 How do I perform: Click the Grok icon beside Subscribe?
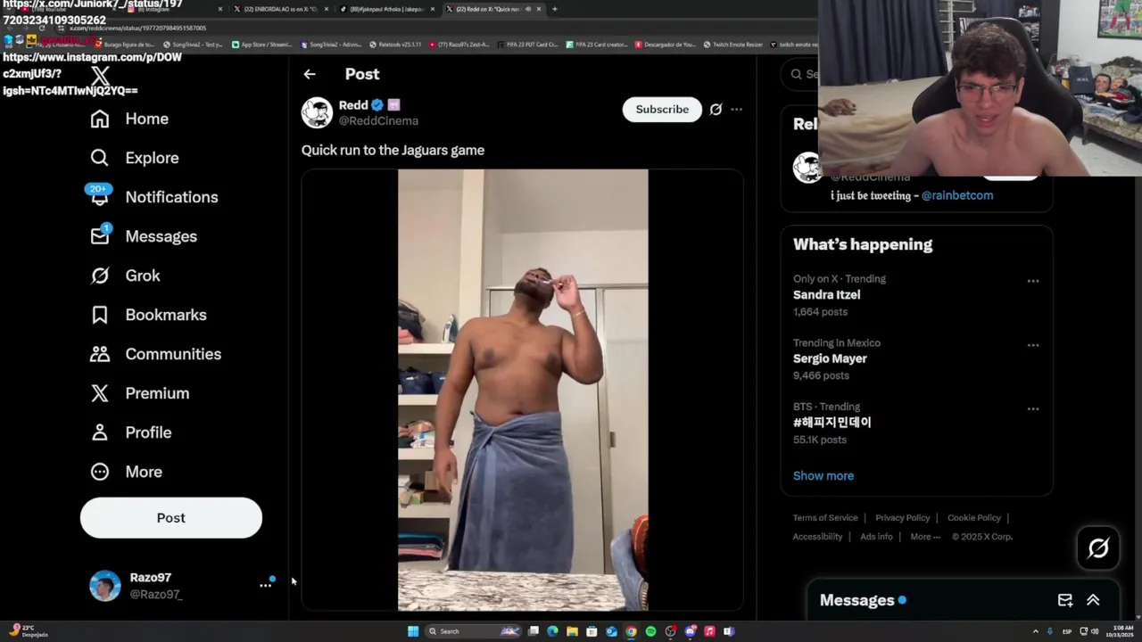click(x=716, y=109)
